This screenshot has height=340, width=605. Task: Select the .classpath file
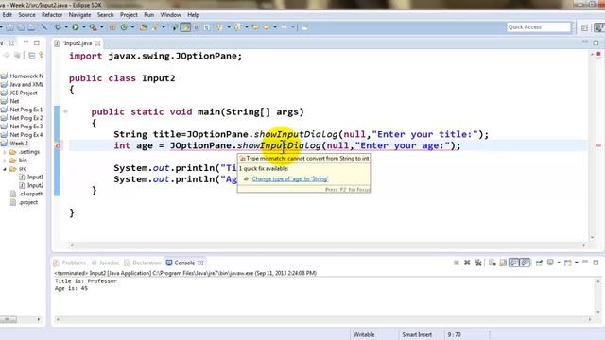point(31,194)
